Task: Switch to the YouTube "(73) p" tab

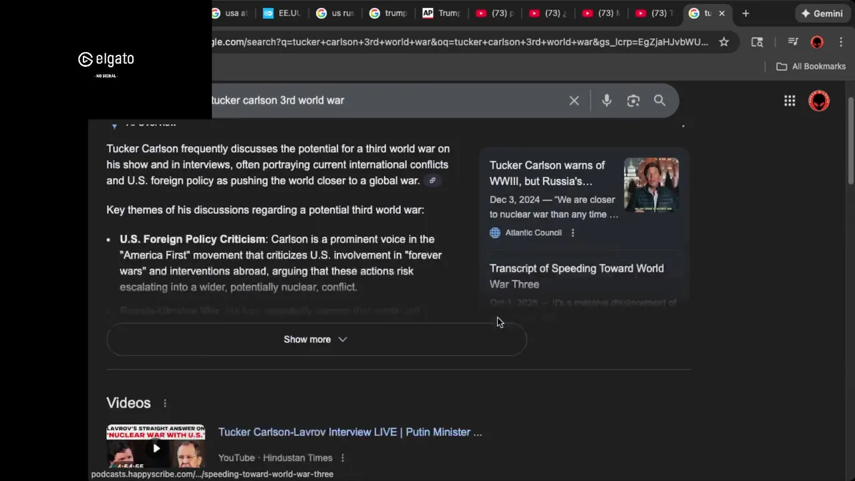Action: (495, 13)
